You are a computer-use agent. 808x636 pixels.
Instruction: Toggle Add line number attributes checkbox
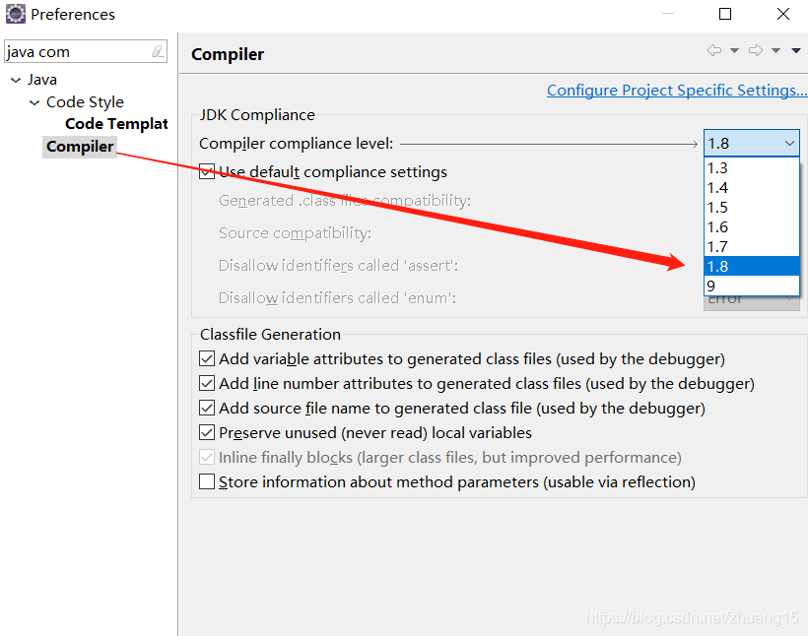point(207,384)
